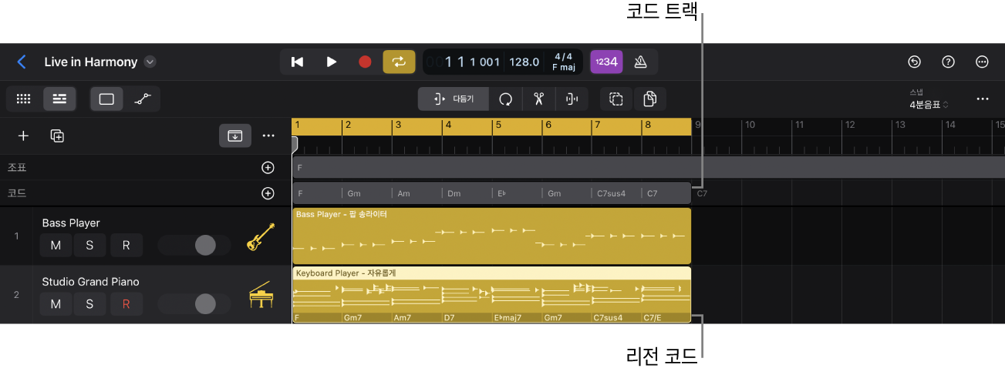The width and height of the screenshot is (1005, 375).
Task: Change the 128.0 tempo value
Action: coord(524,62)
